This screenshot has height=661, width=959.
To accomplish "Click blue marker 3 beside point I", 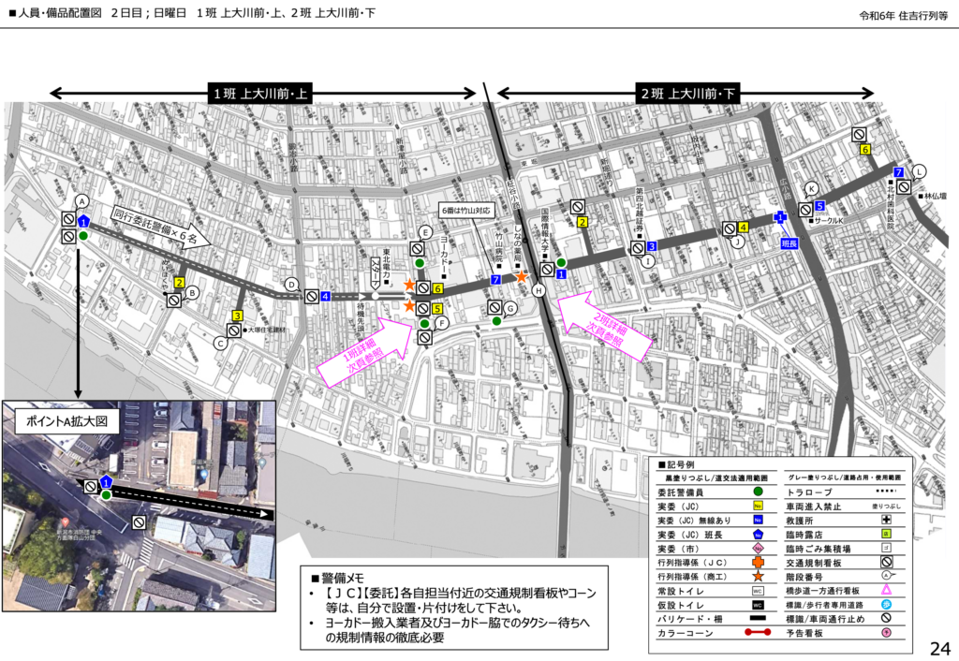I will 651,245.
